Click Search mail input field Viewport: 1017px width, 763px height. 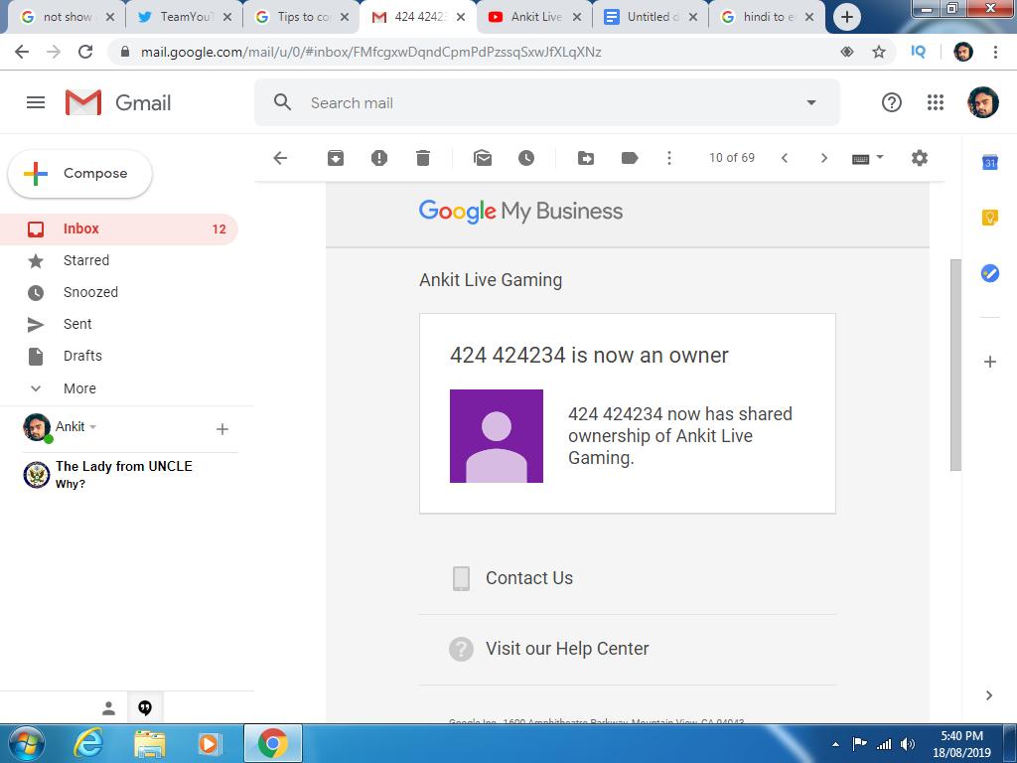(x=547, y=102)
